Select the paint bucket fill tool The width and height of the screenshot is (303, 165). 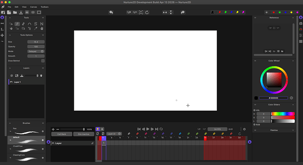[11, 29]
